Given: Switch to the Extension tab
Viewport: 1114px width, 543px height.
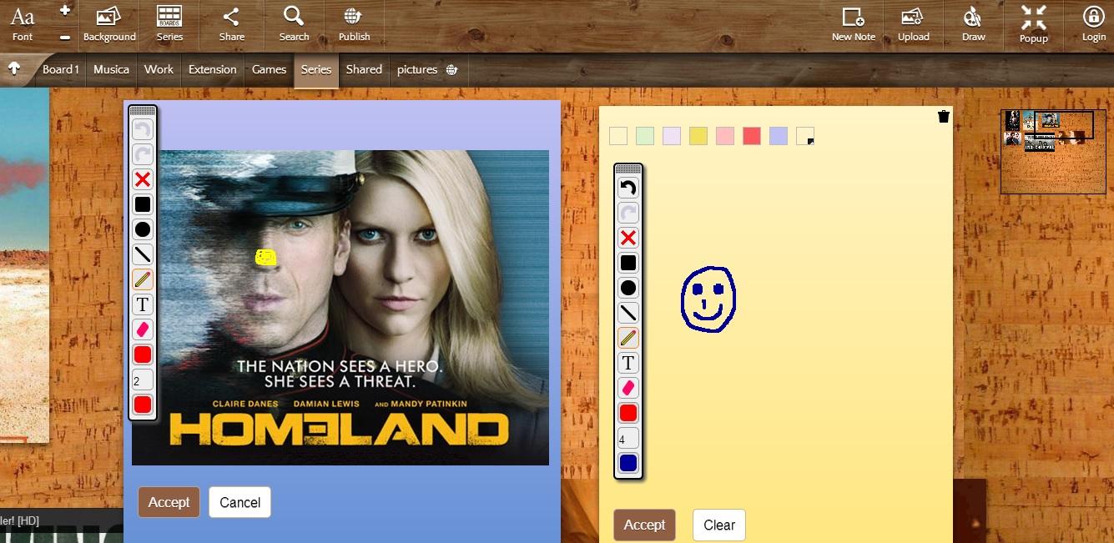Looking at the screenshot, I should point(213,69).
